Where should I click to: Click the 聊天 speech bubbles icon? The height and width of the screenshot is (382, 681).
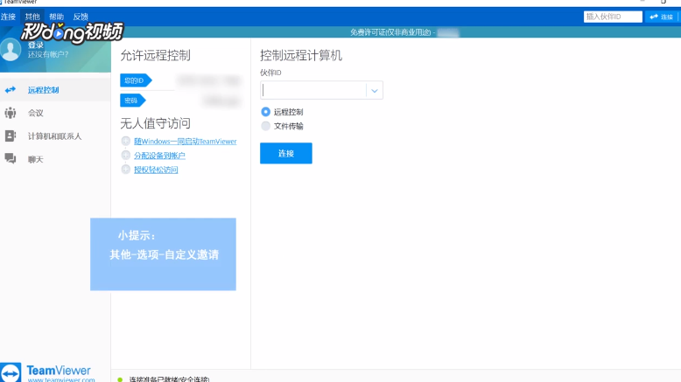pyautogui.click(x=11, y=159)
